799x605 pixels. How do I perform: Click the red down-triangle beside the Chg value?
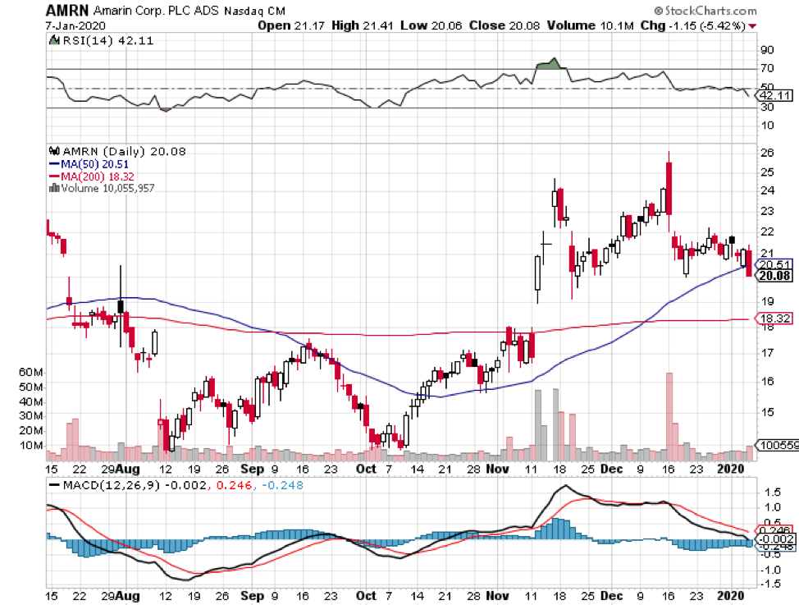point(752,26)
